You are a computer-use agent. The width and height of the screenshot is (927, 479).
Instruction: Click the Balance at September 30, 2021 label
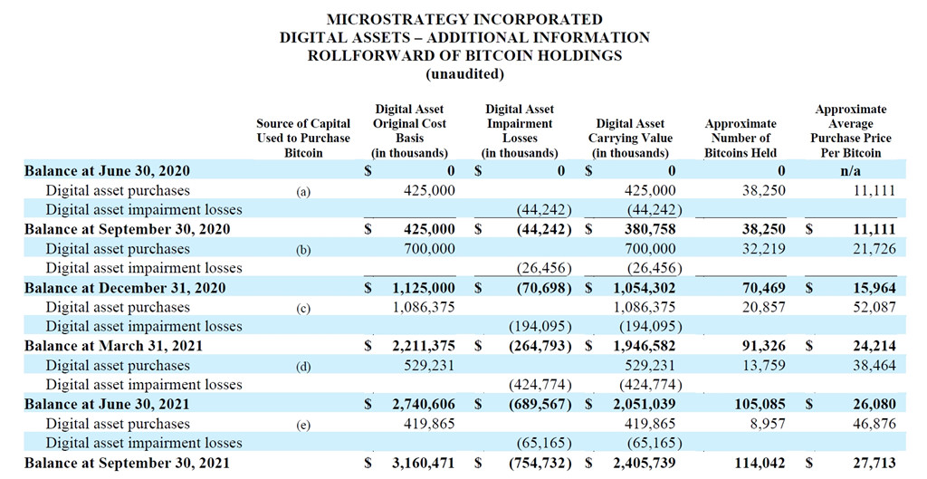click(x=127, y=463)
